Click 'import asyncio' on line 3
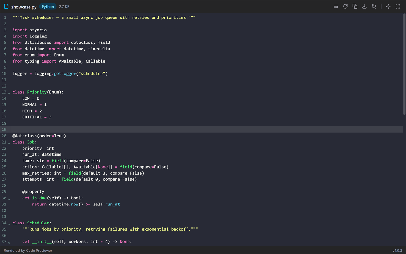 [x=29, y=30]
